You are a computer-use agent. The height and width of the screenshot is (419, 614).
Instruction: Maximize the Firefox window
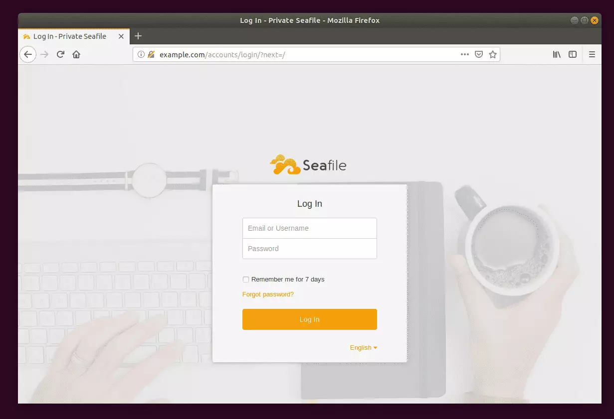(584, 20)
